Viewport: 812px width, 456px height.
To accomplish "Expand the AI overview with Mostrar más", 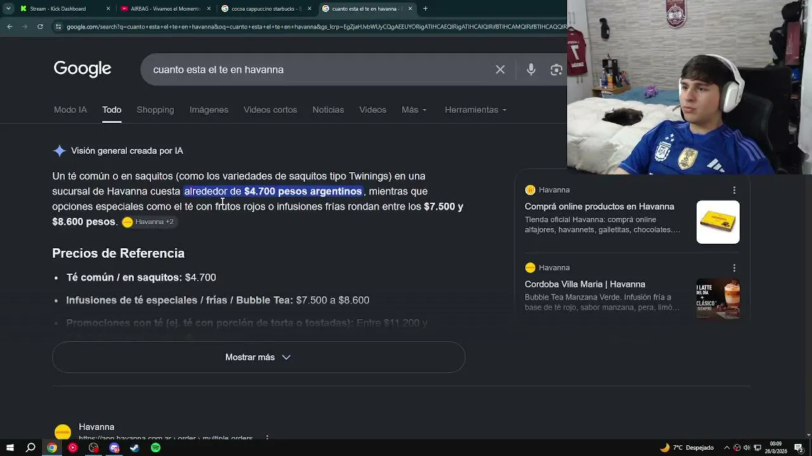I will click(258, 357).
